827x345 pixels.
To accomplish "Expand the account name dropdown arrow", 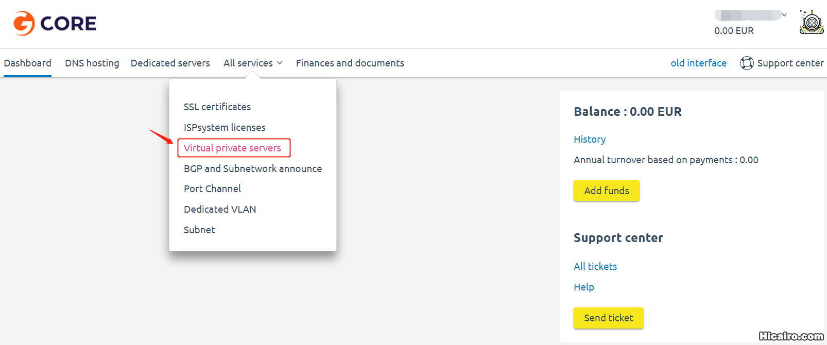I will pyautogui.click(x=784, y=15).
